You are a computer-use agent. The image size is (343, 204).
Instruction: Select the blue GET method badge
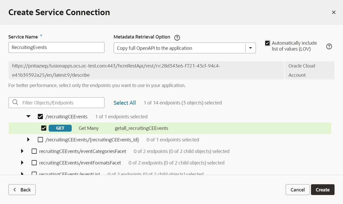[60, 128]
